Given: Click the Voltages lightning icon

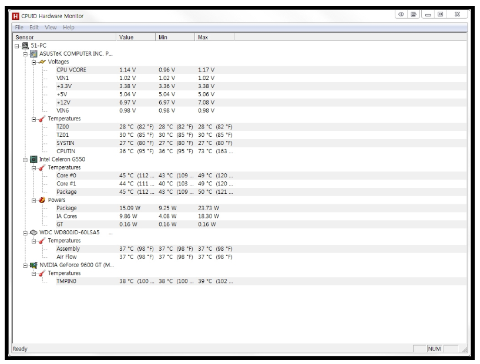Looking at the screenshot, I should pyautogui.click(x=42, y=62).
